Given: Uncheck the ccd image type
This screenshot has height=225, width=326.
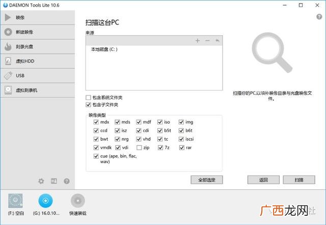Looking at the screenshot, I should click(x=96, y=131).
